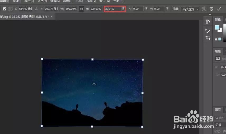Click the right-middle transform handle

click(142, 93)
